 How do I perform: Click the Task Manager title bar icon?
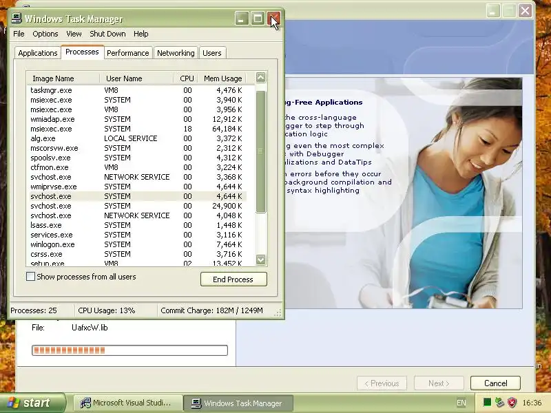tap(16, 19)
